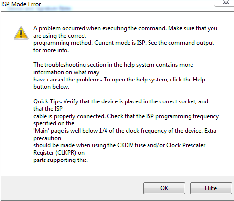Click the text 'parts supporting this.'
The height and width of the screenshot is (201, 234).
(61, 160)
